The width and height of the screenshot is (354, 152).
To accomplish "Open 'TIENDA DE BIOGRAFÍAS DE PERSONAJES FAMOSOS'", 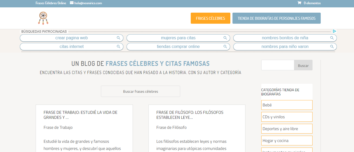I will 276,18.
